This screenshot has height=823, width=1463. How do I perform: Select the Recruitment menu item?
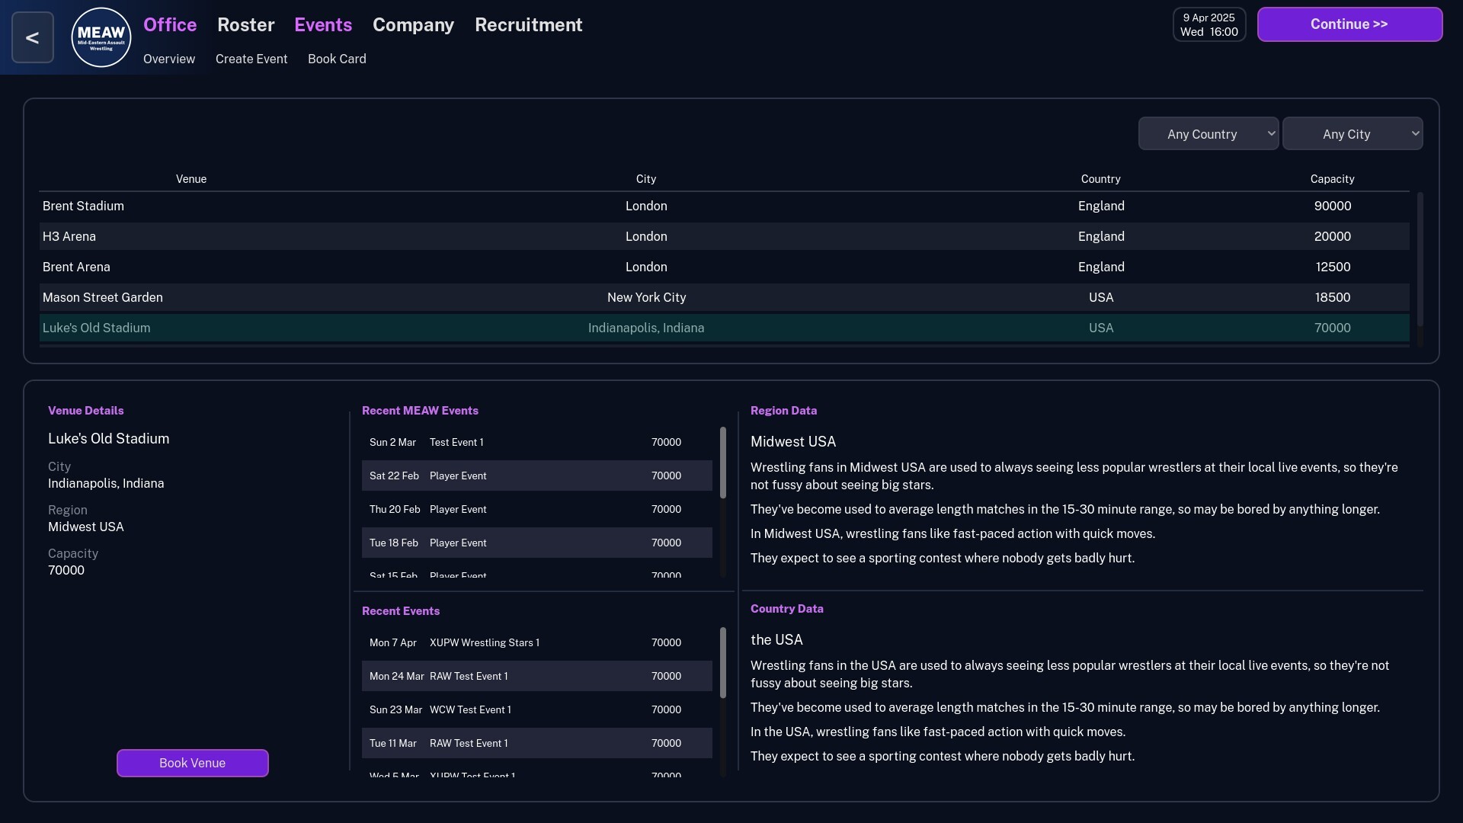528,25
